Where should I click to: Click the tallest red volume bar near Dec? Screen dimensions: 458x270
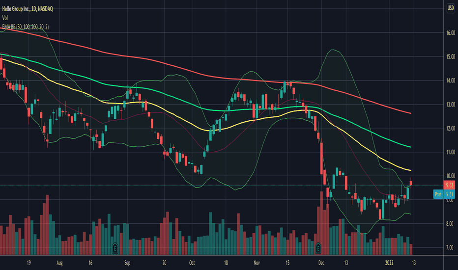point(321,223)
